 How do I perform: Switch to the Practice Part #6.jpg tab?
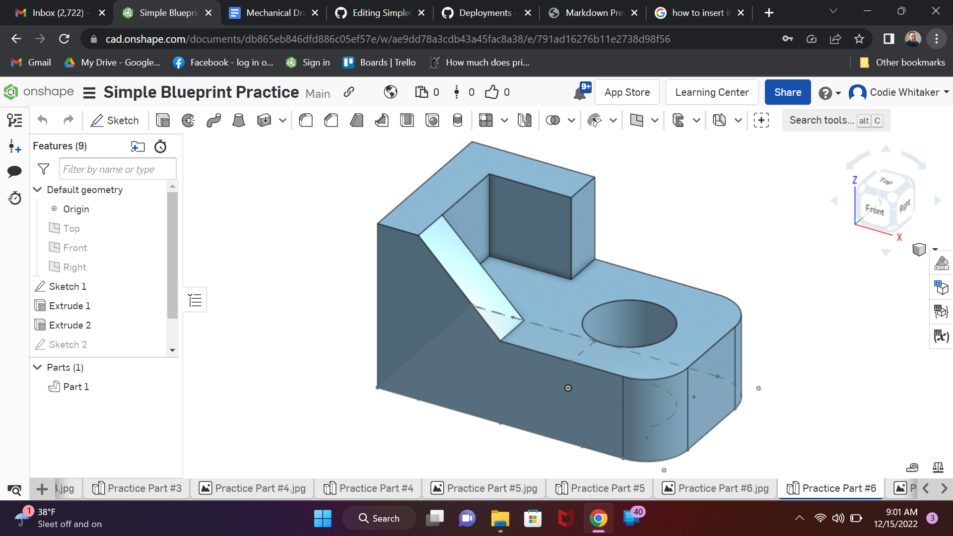pyautogui.click(x=716, y=488)
